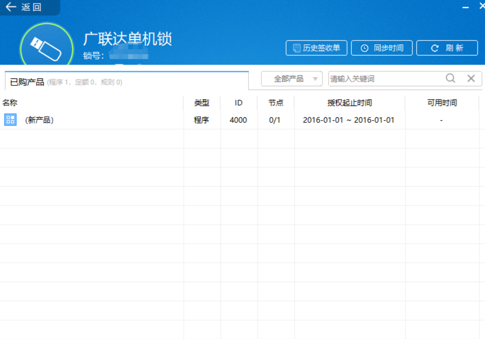Click the product grid icon for (新产品)

pyautogui.click(x=10, y=120)
